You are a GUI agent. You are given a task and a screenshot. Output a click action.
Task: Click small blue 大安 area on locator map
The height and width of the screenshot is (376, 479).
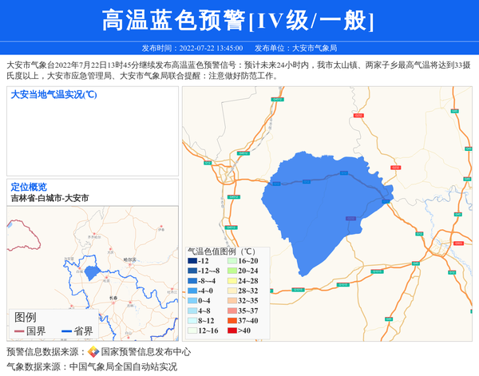pos(93,273)
